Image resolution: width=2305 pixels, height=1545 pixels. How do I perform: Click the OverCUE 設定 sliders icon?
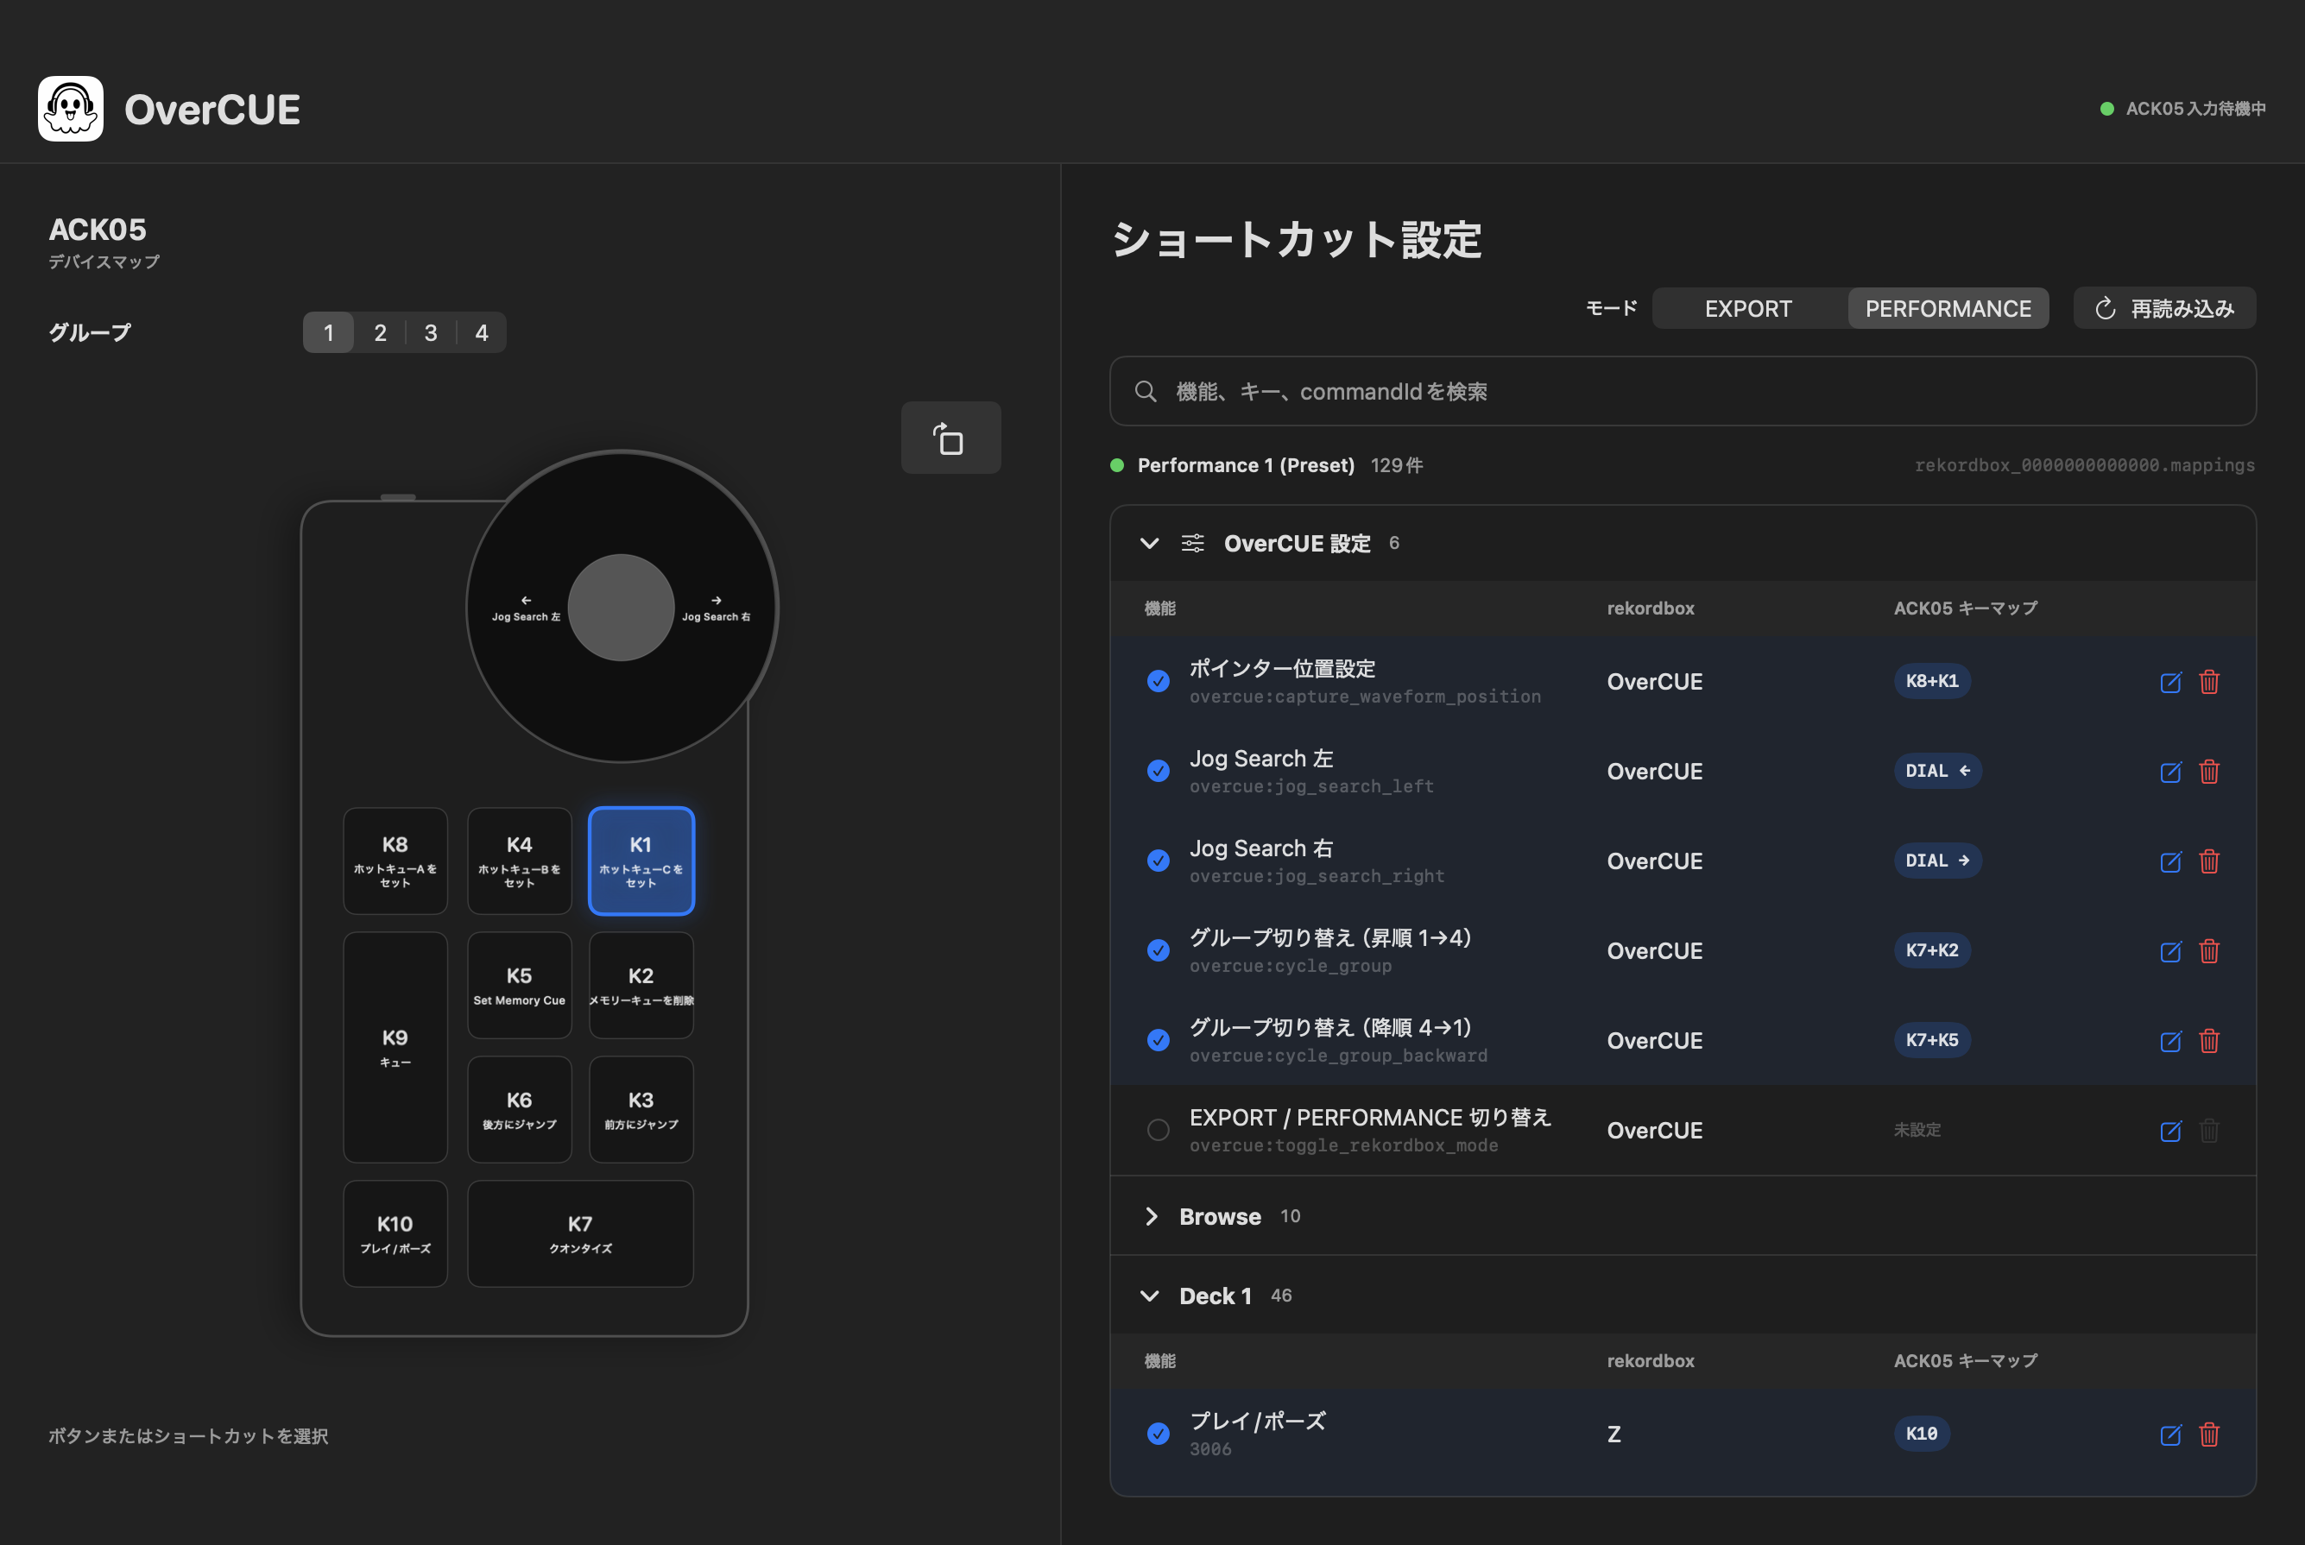pos(1192,543)
